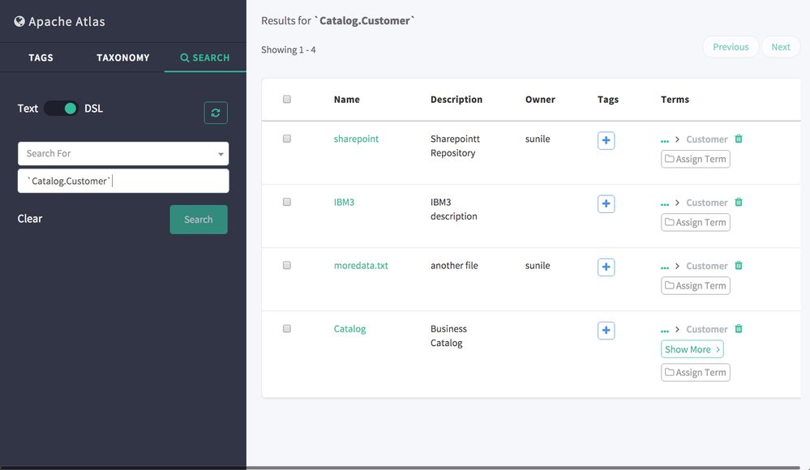Screen dimensions: 810x470
Task: Open the Search For dropdown
Action: (x=123, y=153)
